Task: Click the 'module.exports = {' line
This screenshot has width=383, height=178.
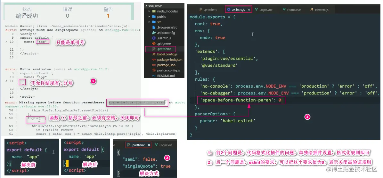Action: point(212,17)
